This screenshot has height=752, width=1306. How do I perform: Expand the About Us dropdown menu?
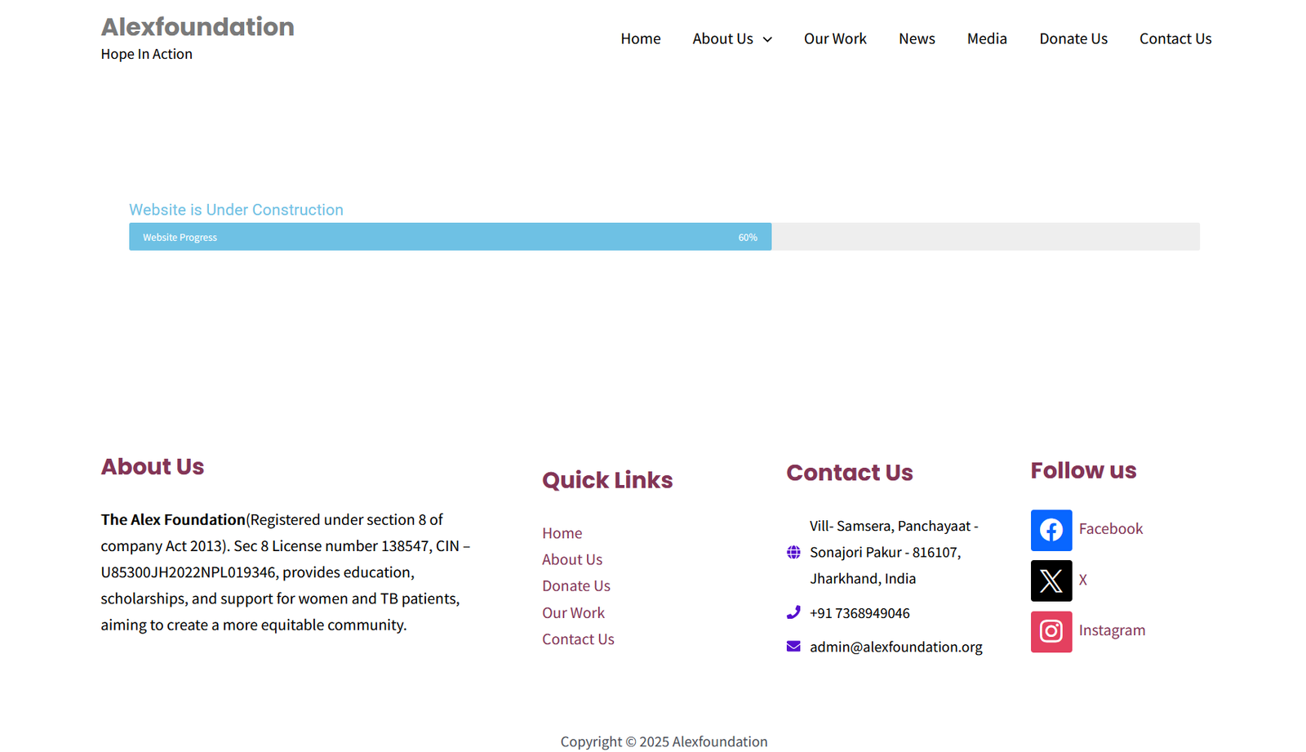pos(723,38)
